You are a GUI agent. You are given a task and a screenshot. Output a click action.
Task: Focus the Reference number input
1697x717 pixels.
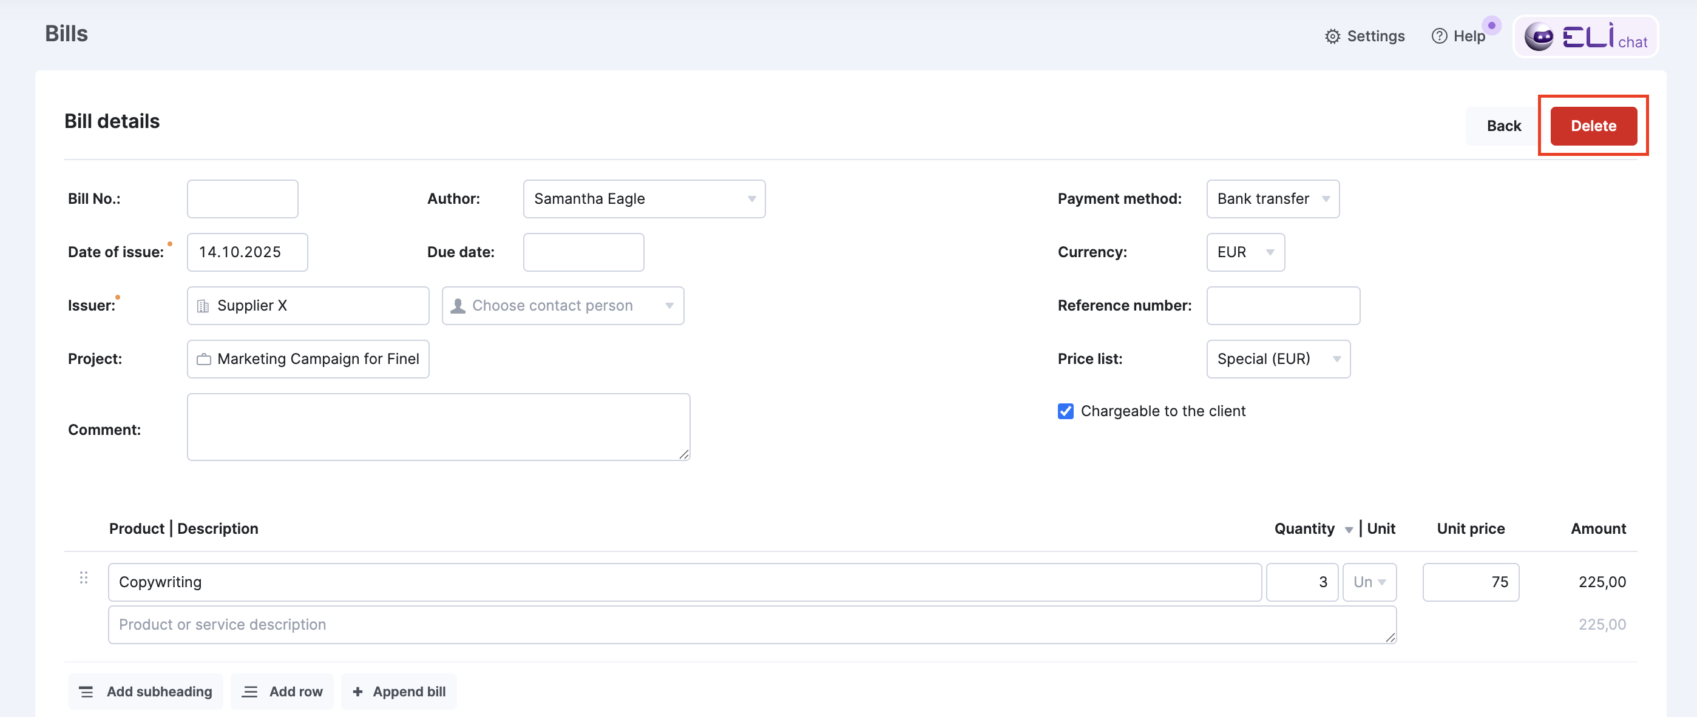[1282, 306]
